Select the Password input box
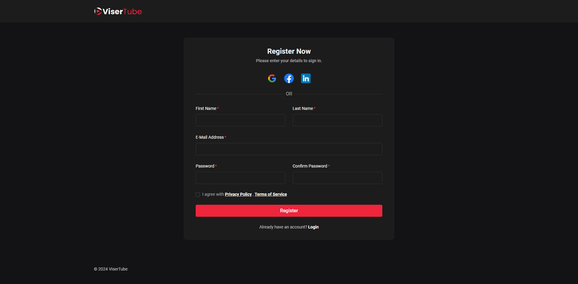This screenshot has height=284, width=578. [240, 178]
